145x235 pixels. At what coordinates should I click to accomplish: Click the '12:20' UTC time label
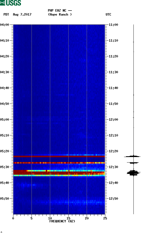tap(113, 151)
